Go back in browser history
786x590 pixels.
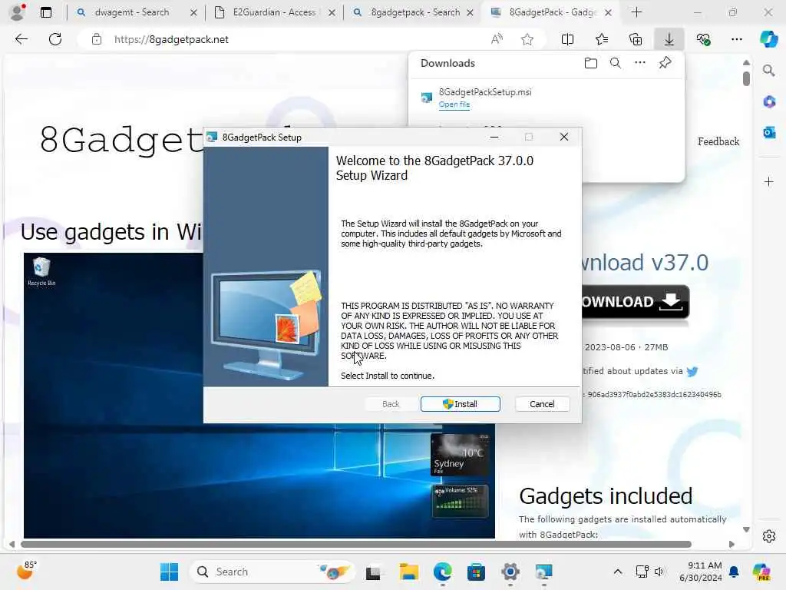[21, 39]
